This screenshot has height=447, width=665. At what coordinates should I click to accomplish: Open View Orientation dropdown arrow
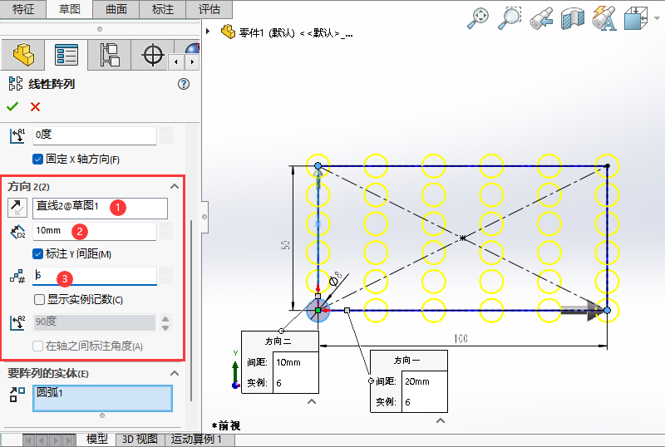[657, 18]
